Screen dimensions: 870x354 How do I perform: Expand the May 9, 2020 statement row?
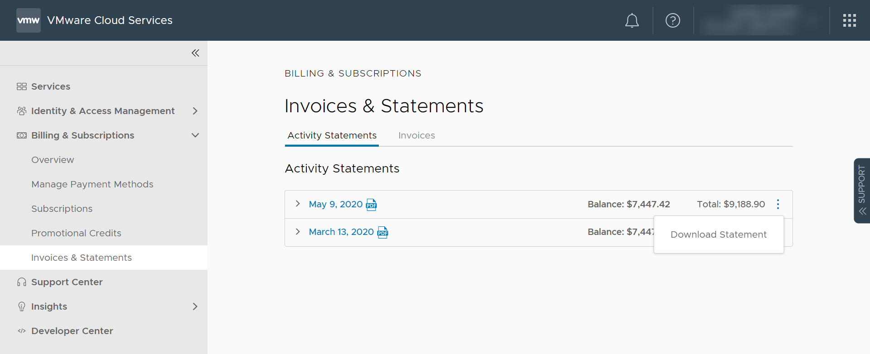pos(298,204)
